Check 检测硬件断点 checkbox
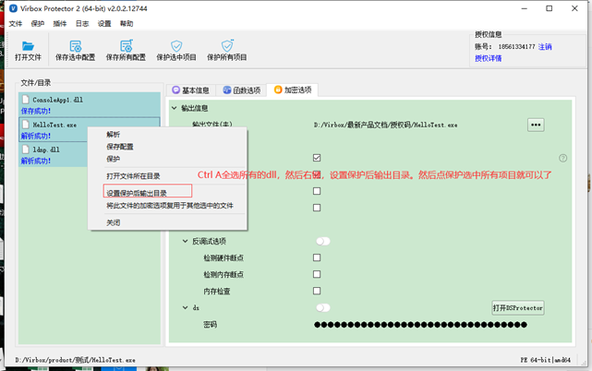The image size is (592, 371). [x=317, y=257]
